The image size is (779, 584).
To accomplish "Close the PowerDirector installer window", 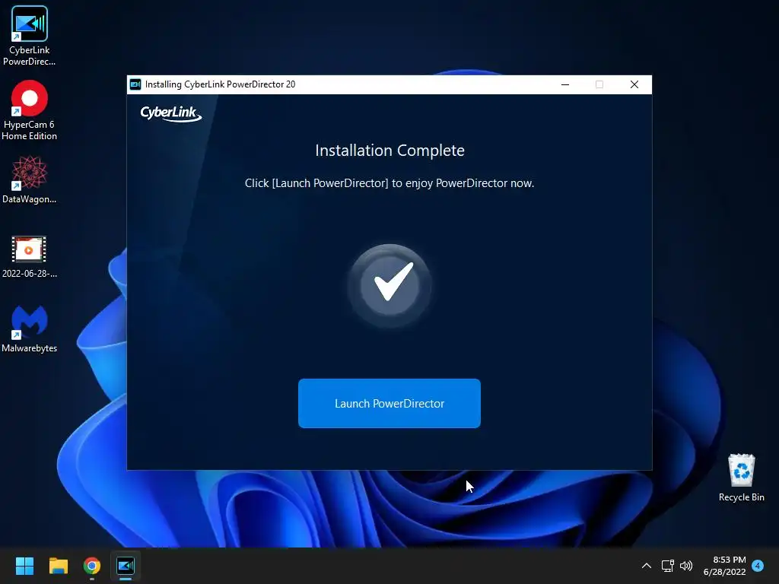I will [634, 84].
